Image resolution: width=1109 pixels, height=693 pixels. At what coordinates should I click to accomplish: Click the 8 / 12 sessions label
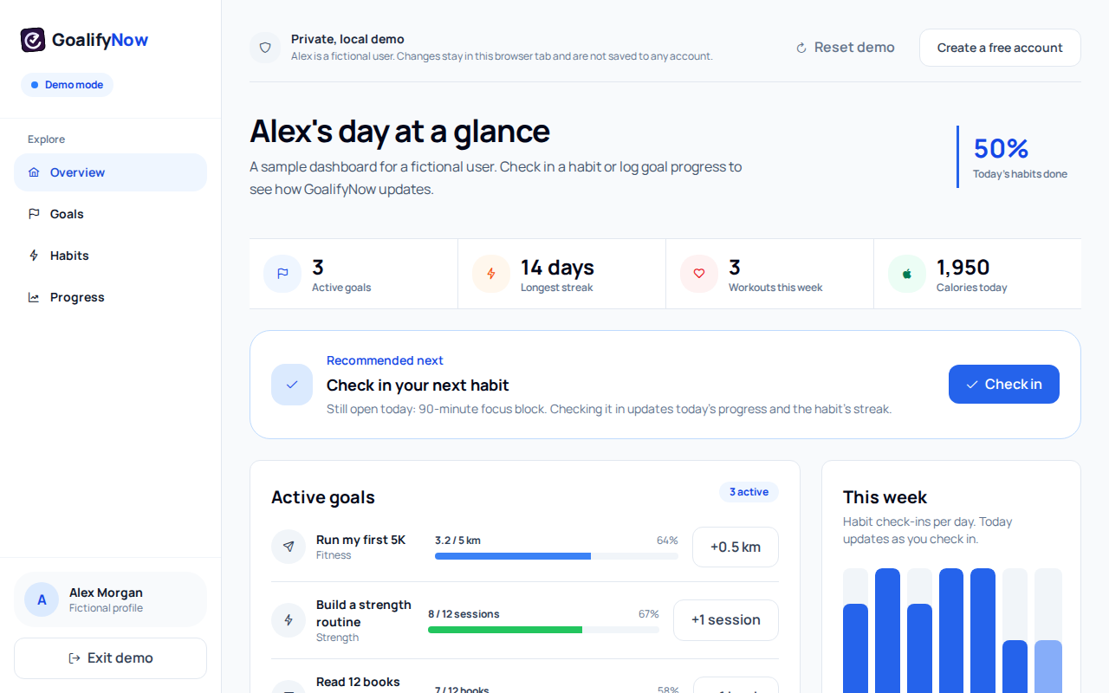point(464,614)
